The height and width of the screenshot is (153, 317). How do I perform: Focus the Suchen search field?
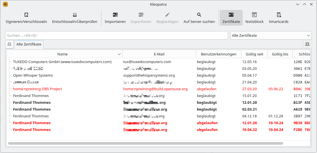pos(116,35)
